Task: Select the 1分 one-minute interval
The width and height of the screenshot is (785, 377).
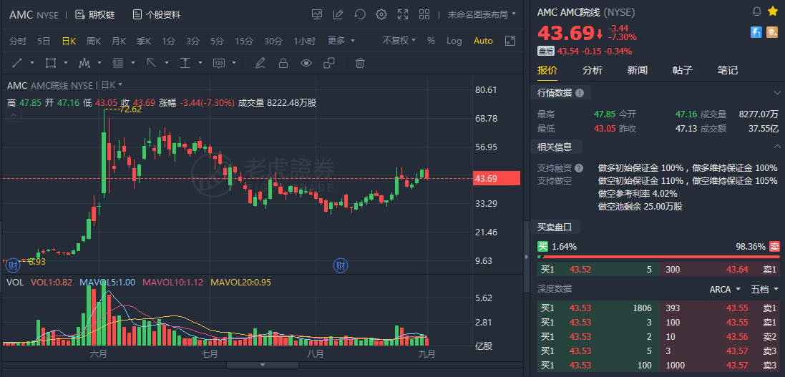Action: [168, 41]
